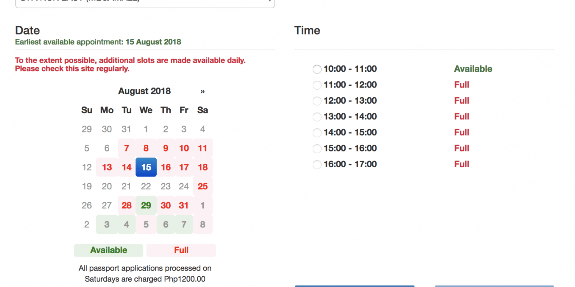Image resolution: width=575 pixels, height=287 pixels.
Task: Select the 14:00 - 15:00 radio button
Action: click(x=317, y=133)
